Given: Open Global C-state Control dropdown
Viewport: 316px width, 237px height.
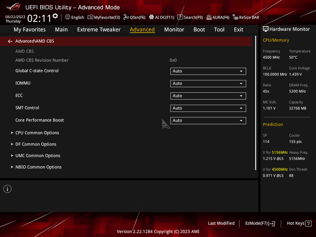Looking at the screenshot, I should click(x=208, y=71).
